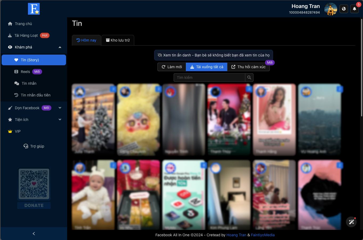Click the vertical scrollbar at the right edge
Image resolution: width=363 pixels, height=240 pixels.
tap(361, 68)
